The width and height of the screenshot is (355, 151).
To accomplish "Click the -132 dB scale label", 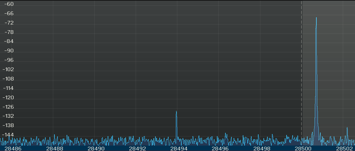I will (8, 116).
